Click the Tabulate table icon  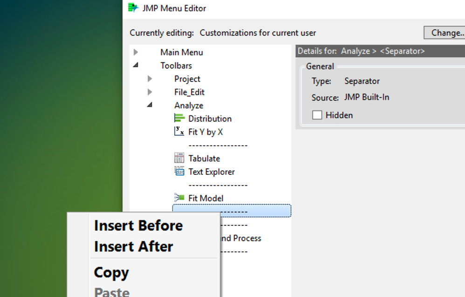coord(179,158)
